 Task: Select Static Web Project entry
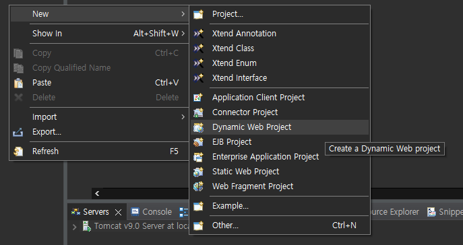(x=280, y=172)
